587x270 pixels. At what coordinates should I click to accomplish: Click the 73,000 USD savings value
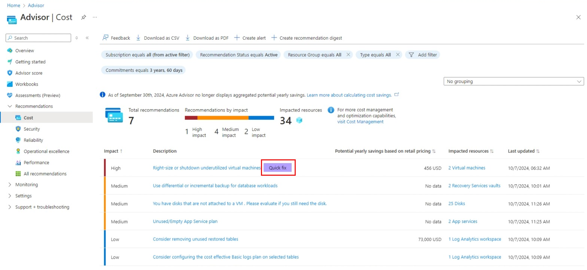430,239
